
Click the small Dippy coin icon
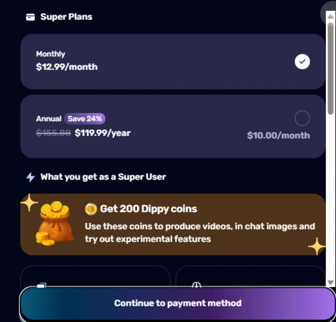coord(91,209)
